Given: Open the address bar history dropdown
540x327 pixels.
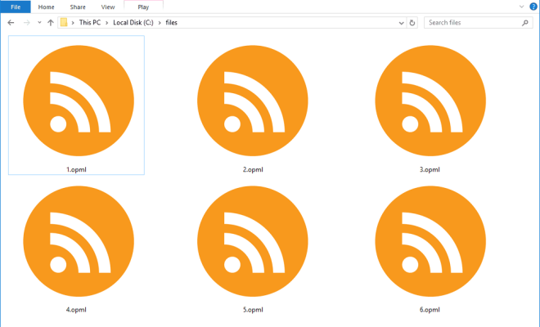Looking at the screenshot, I should pos(401,23).
